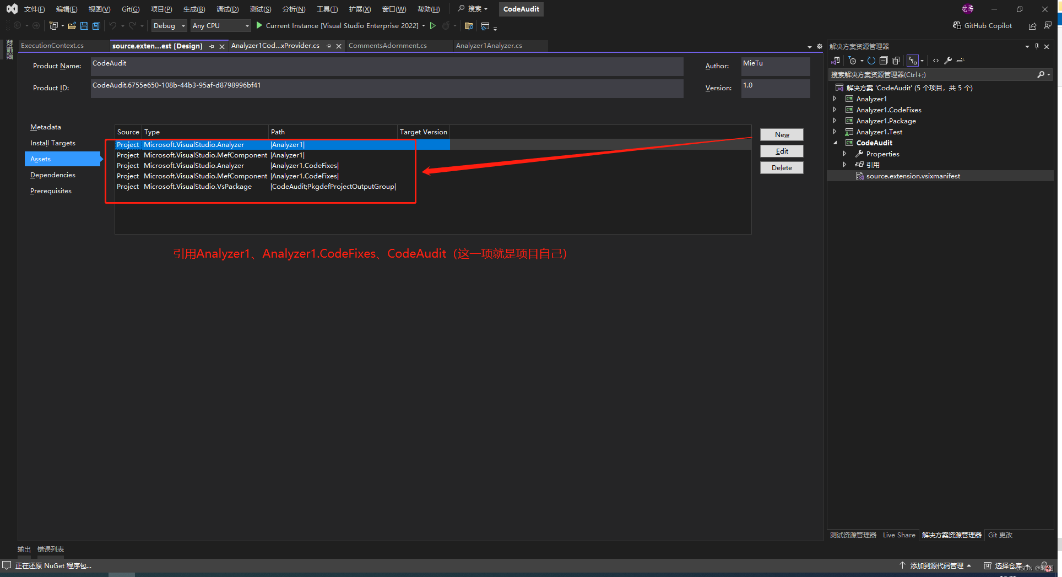Screen dimensions: 1062x577
Task: Expand the Analyzer1.Package project node
Action: (x=835, y=121)
